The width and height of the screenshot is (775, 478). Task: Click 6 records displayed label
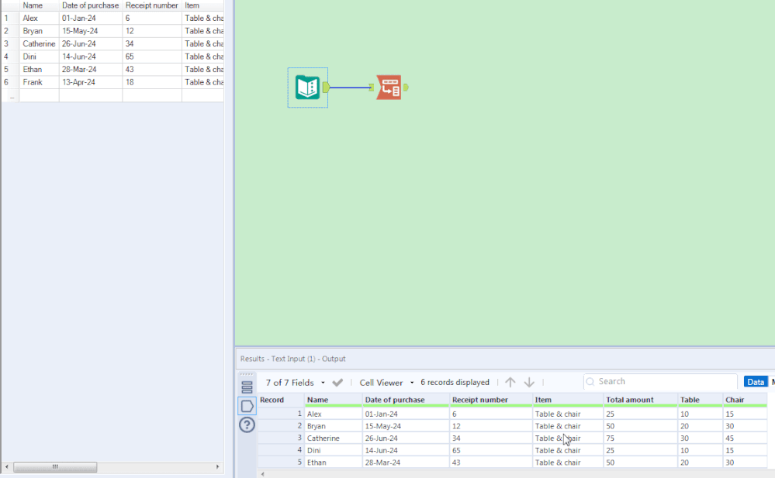(x=455, y=382)
